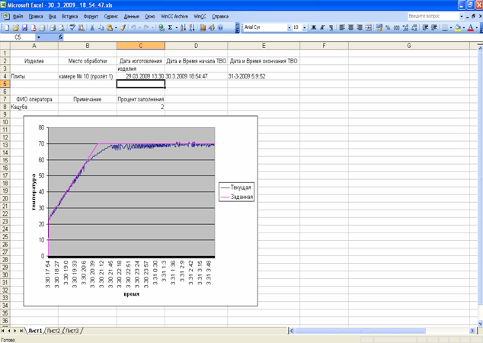Toggle underline formatting (Ч)

[x=331, y=27]
